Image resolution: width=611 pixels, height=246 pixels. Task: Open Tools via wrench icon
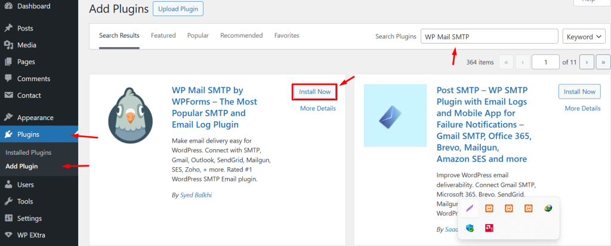pos(8,202)
